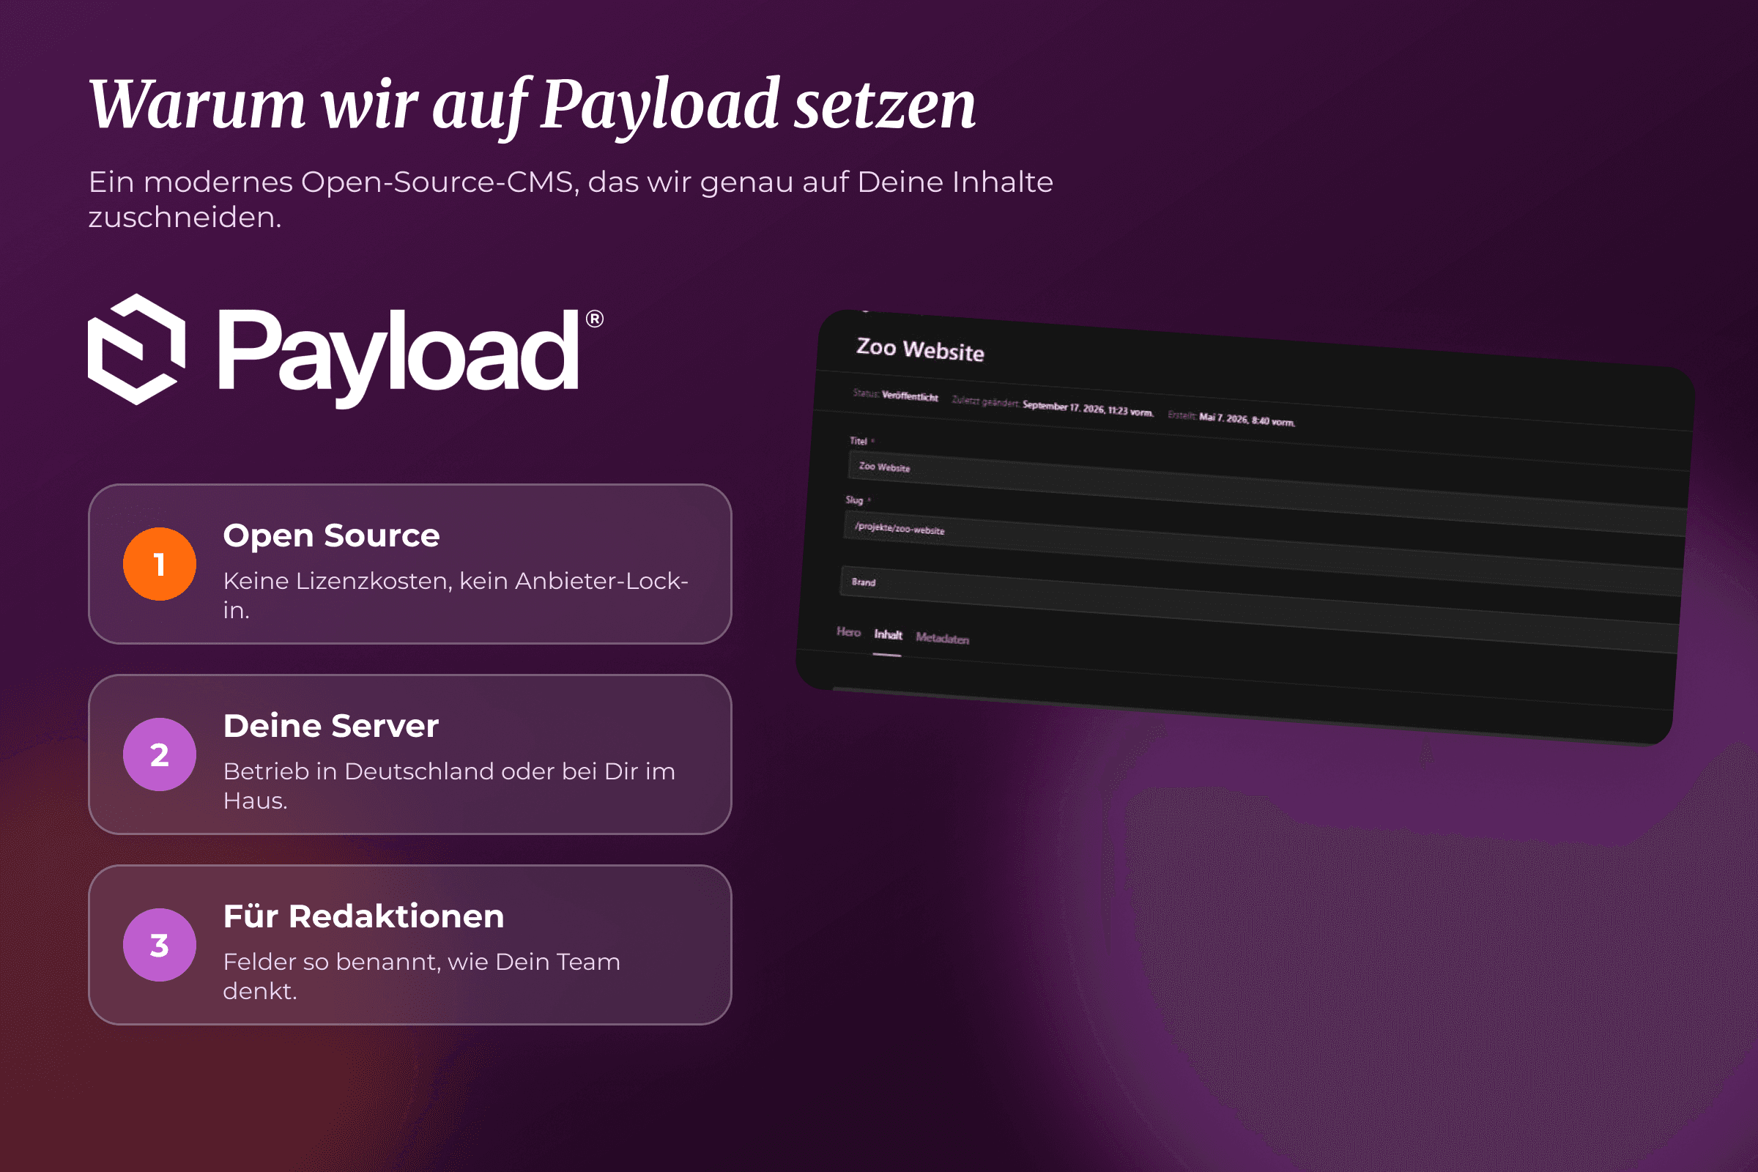Viewport: 1758px width, 1172px height.
Task: Switch to the Inhalt tab
Action: point(888,635)
